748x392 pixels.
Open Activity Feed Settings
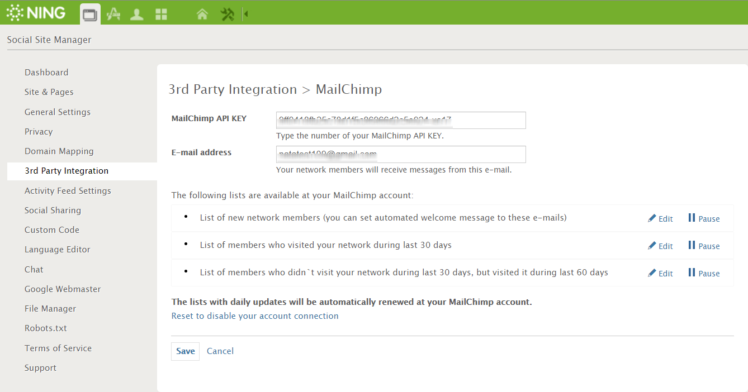point(68,191)
